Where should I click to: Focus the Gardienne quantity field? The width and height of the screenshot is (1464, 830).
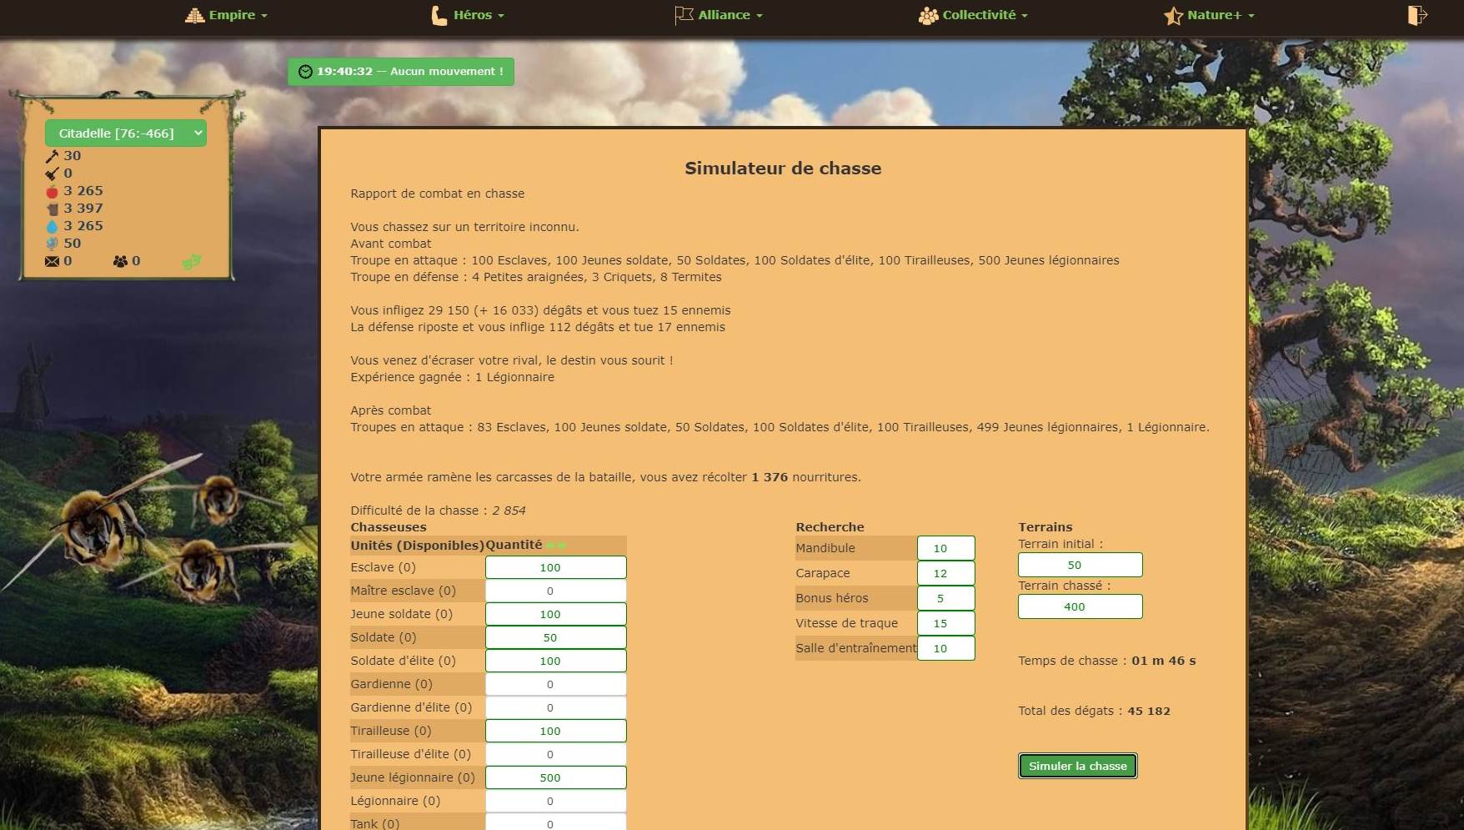pyautogui.click(x=555, y=684)
